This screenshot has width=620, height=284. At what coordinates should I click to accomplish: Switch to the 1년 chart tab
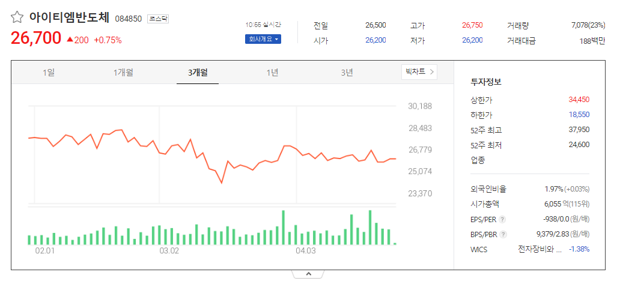[272, 73]
